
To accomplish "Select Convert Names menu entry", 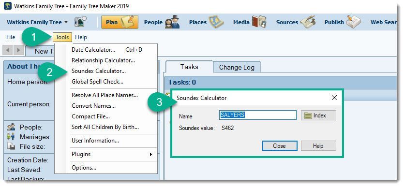I will click(x=106, y=106).
